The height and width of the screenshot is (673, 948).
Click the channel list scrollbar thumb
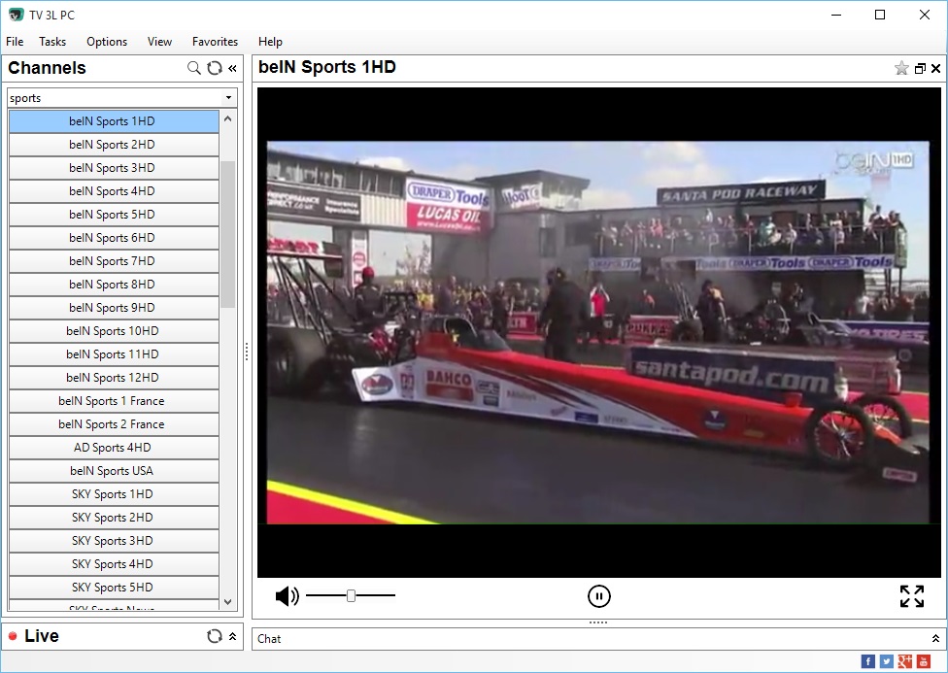[x=228, y=235]
